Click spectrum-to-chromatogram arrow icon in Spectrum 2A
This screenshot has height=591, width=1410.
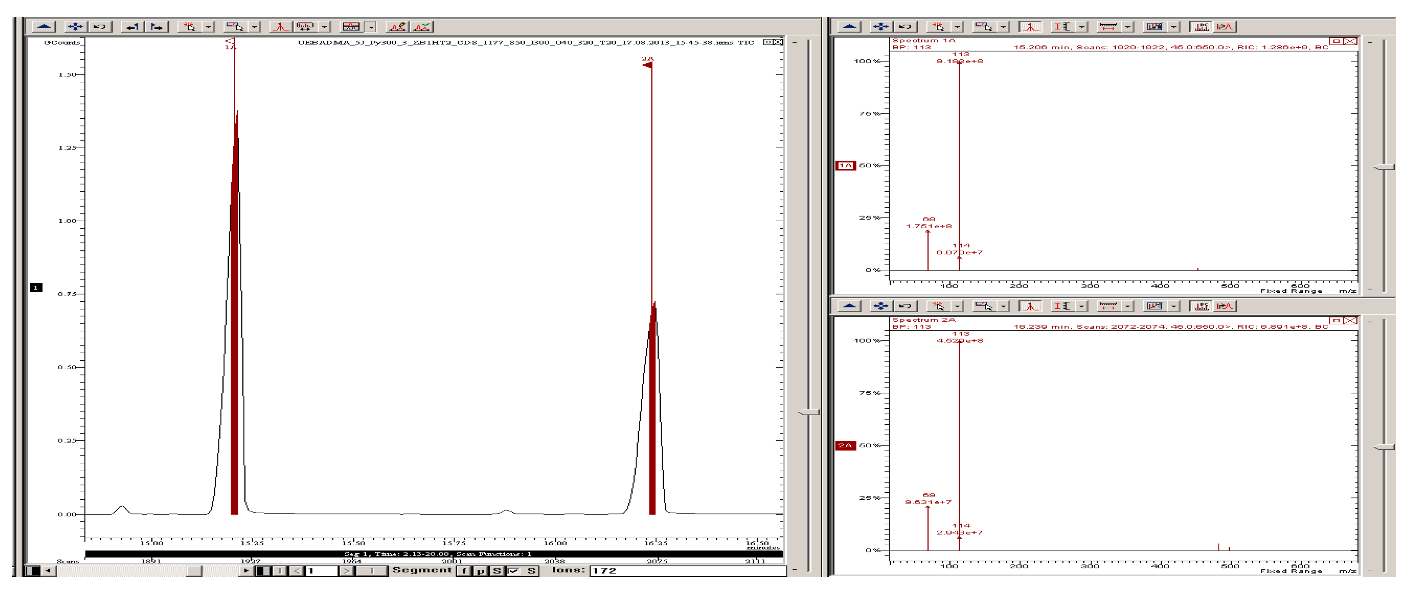point(1225,306)
